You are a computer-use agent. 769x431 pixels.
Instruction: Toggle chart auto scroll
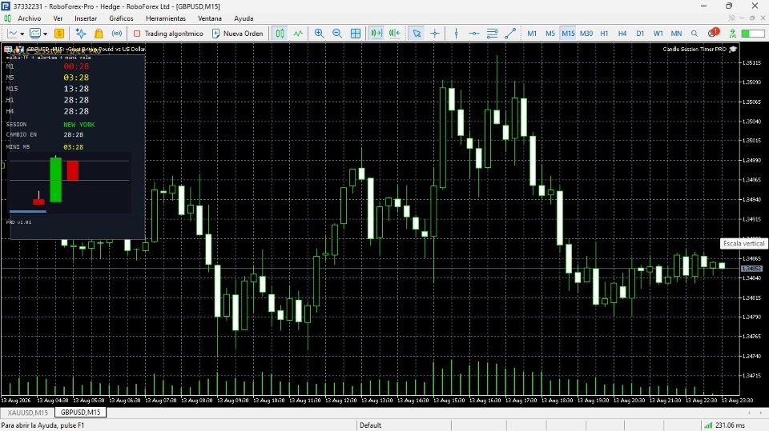click(376, 34)
